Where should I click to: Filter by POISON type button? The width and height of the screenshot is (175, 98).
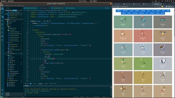click(x=137, y=11)
